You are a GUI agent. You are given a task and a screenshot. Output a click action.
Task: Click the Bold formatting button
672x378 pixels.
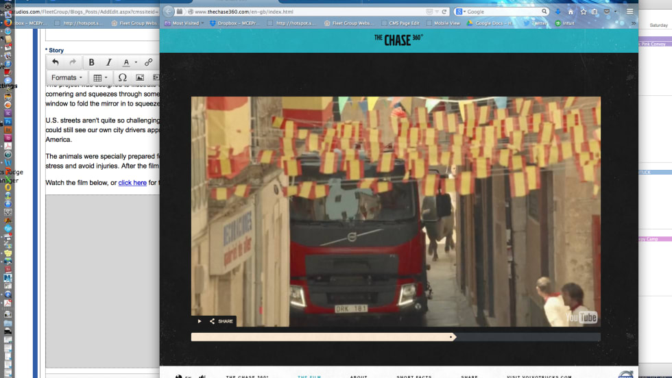(91, 62)
